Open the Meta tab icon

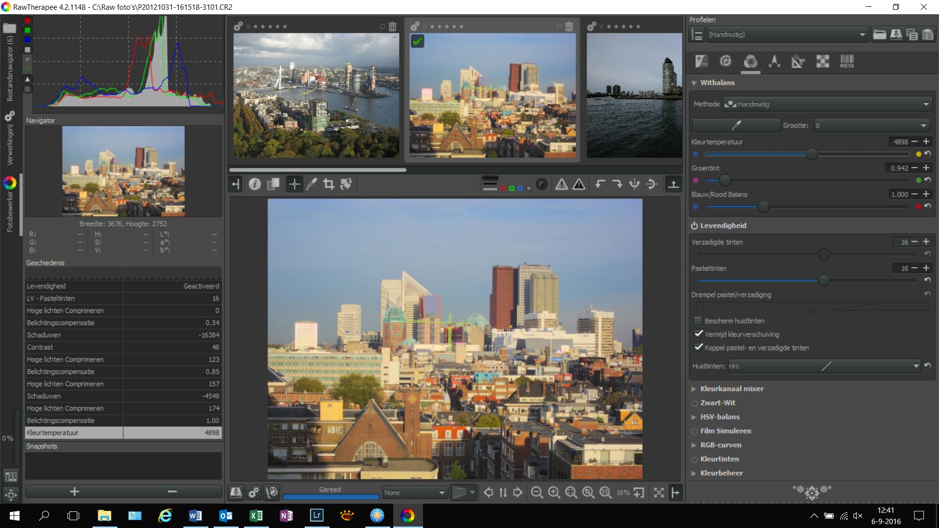click(847, 62)
